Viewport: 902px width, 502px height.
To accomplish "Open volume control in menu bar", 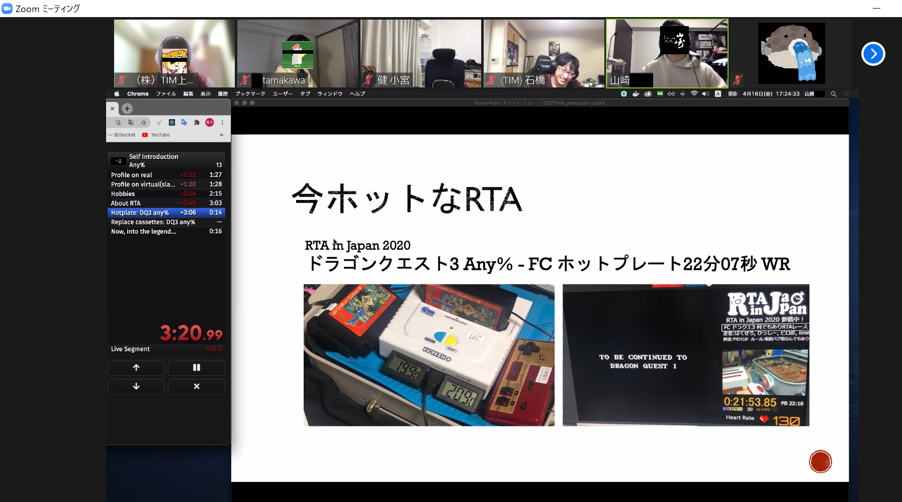I will (705, 94).
